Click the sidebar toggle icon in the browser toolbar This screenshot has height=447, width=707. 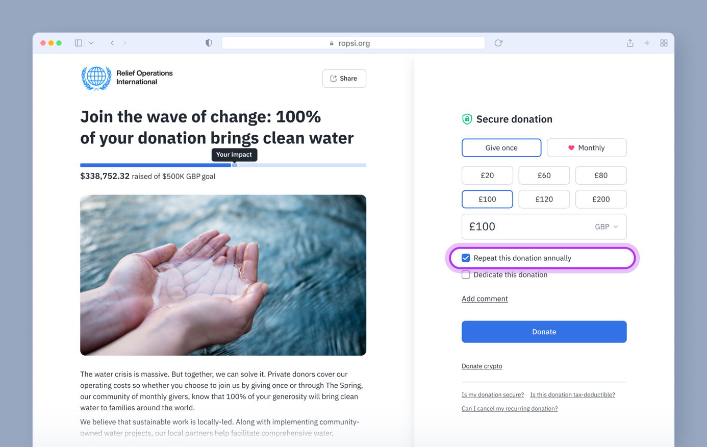(79, 43)
